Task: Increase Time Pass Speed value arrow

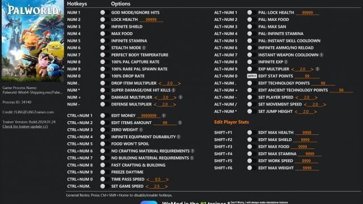Action: point(167,179)
